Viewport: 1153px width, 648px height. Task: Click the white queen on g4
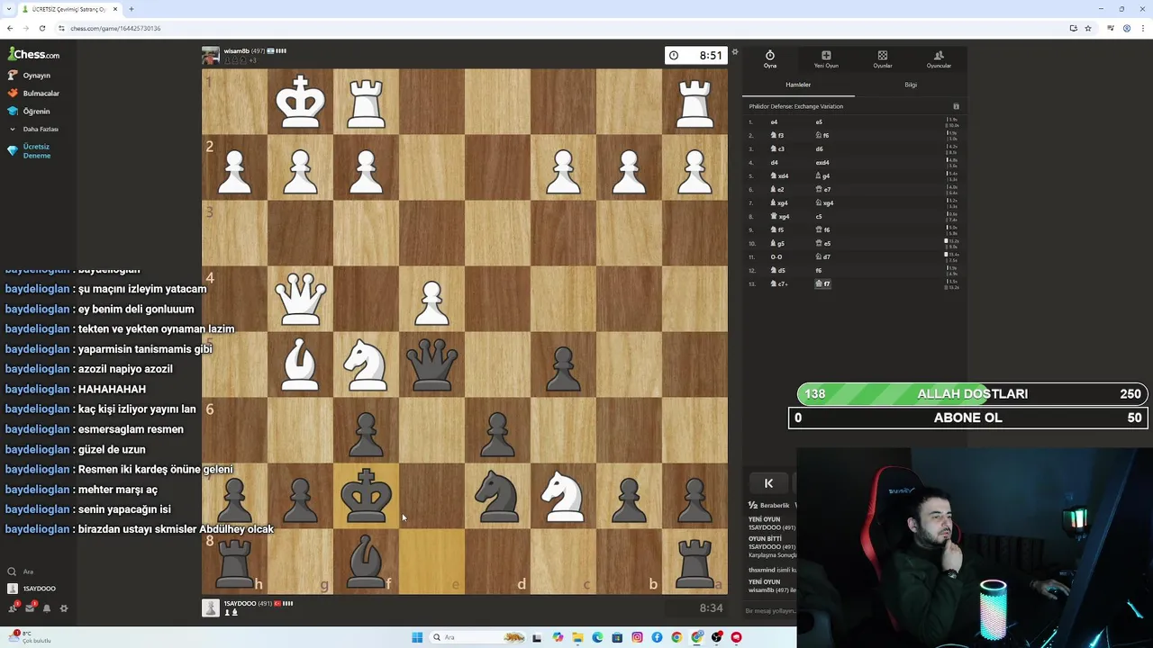click(x=300, y=299)
